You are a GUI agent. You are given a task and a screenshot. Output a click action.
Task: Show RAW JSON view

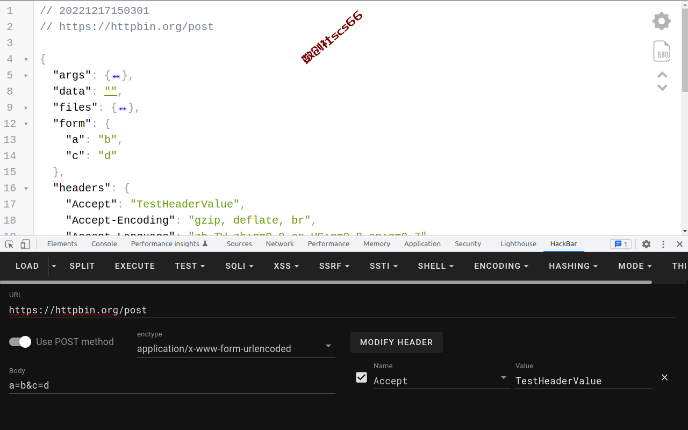(x=662, y=51)
